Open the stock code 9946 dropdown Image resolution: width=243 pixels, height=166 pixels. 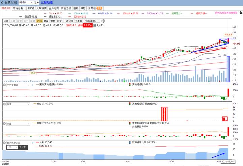coord(32,2)
